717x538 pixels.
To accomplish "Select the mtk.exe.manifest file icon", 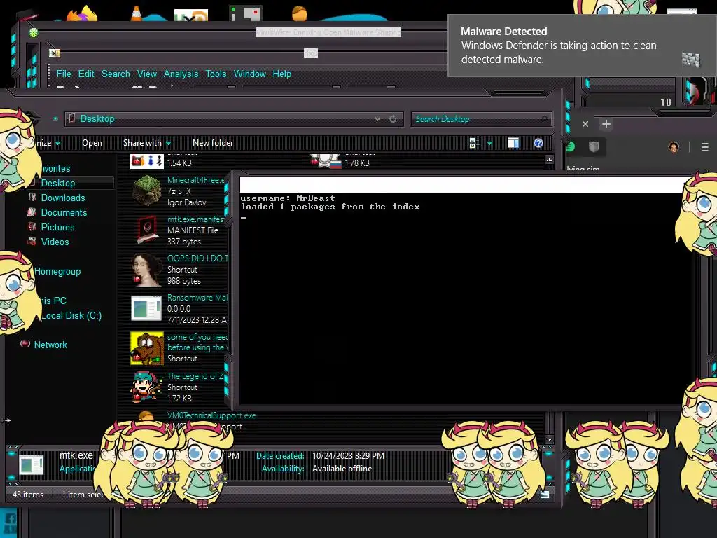I will click(148, 230).
